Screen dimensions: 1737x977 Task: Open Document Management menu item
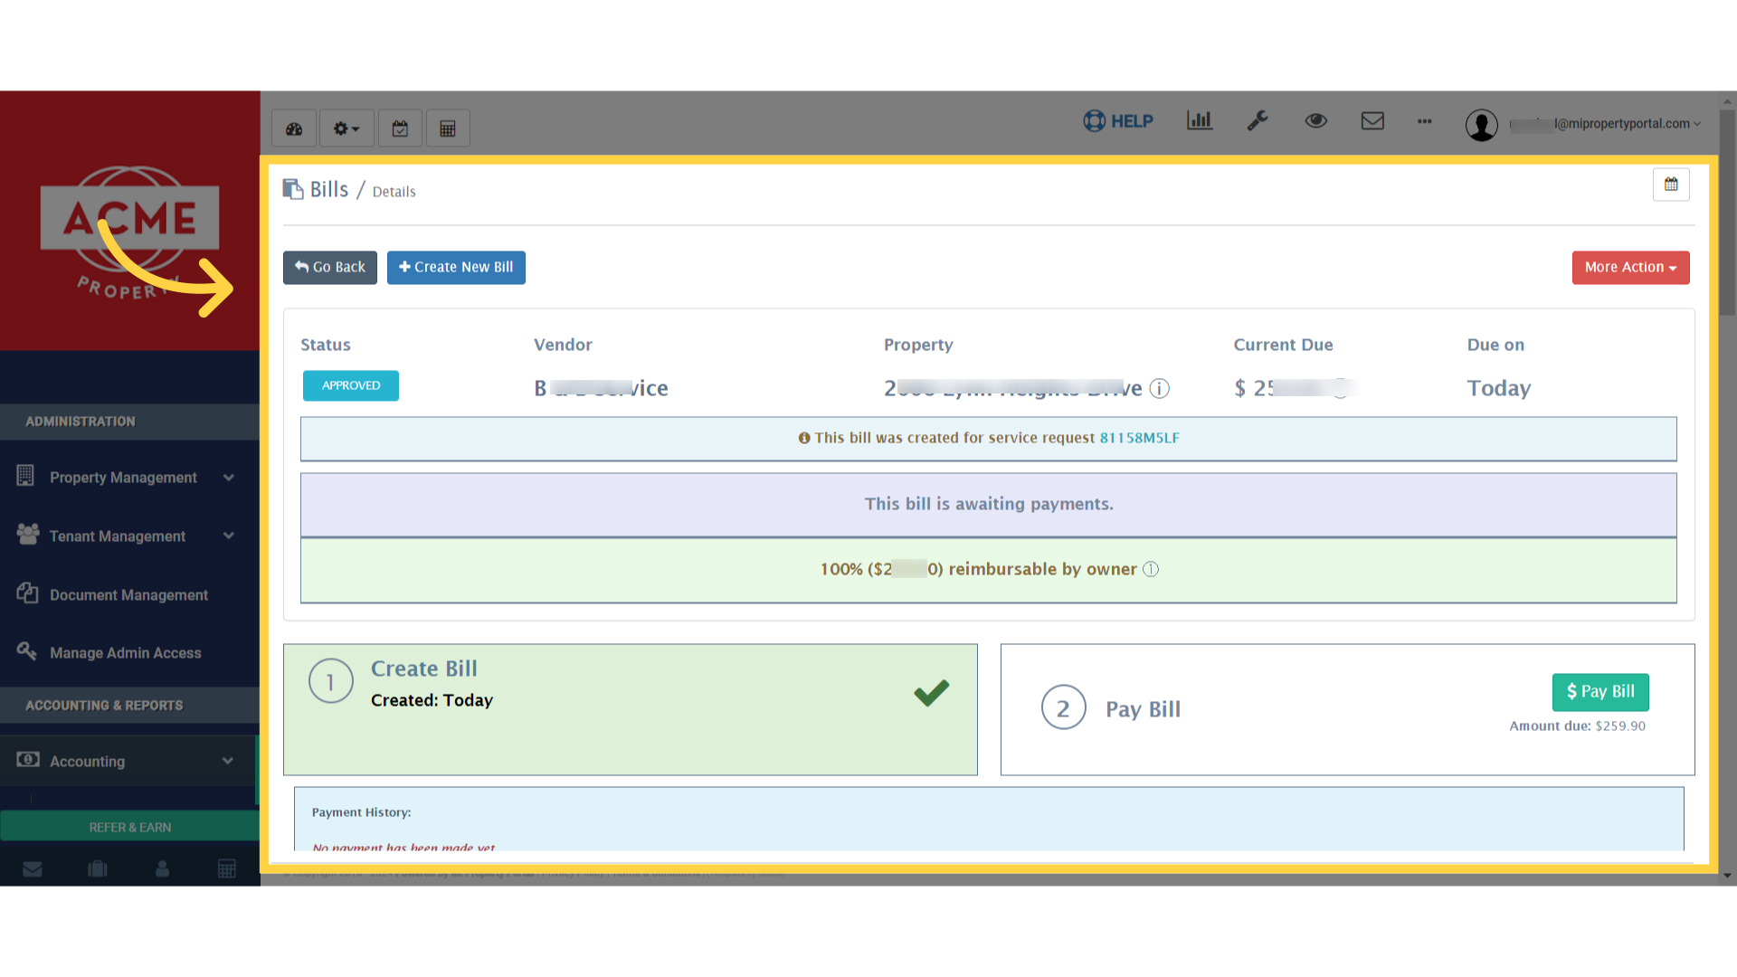(x=130, y=594)
